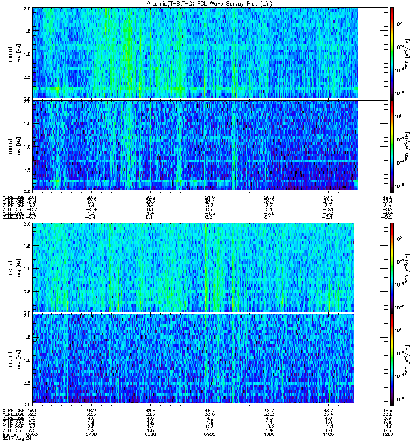The image size is (414, 442).
Task: Click the '1.5' frequency tick of the THC B⊥ panel
Action: click(x=27, y=245)
